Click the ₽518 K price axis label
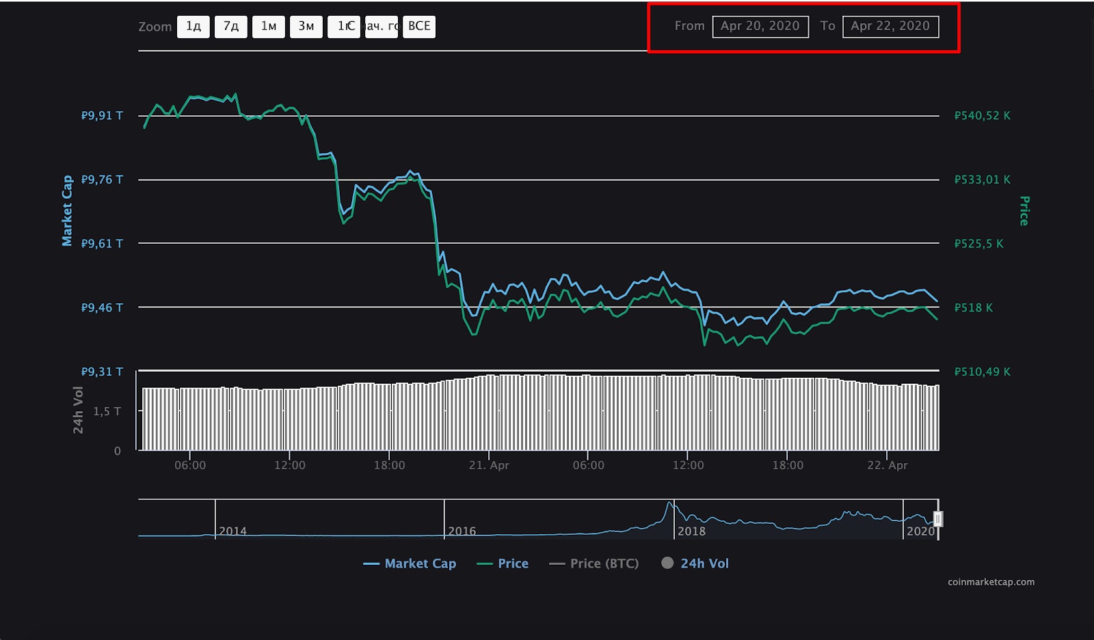1094x640 pixels. 974,307
